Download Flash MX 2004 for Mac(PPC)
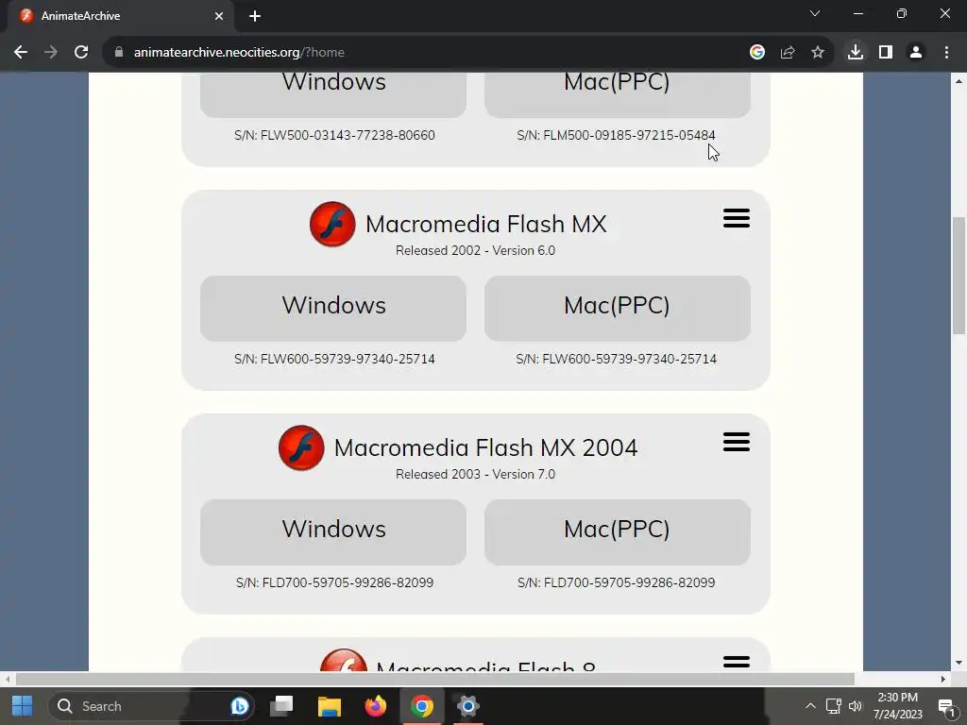967x725 pixels. coord(618,532)
